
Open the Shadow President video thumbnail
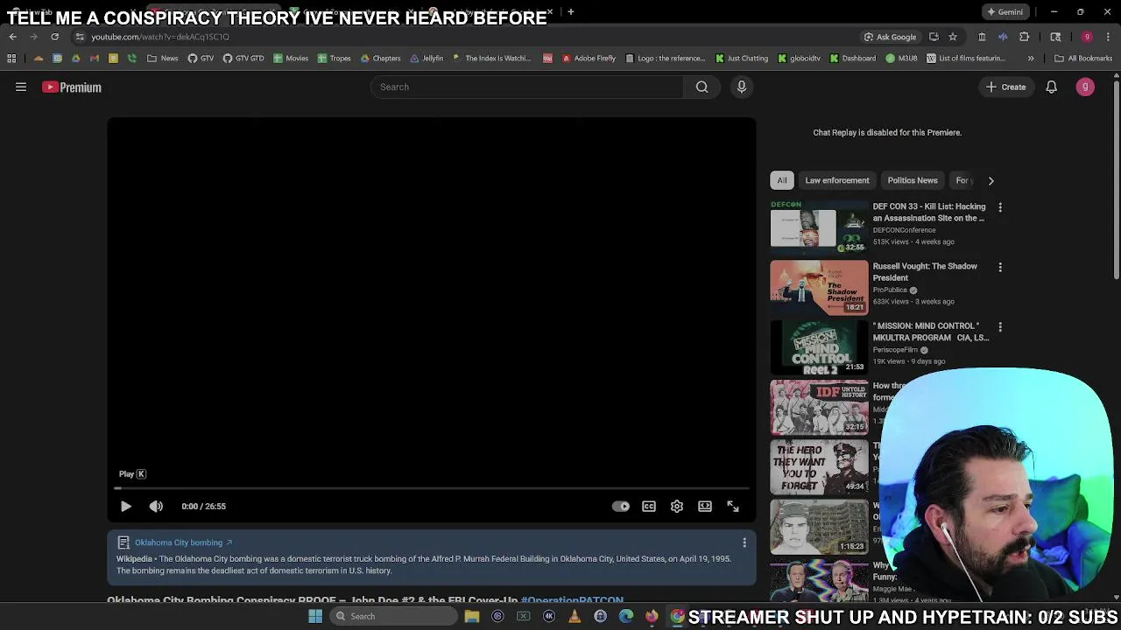coord(819,286)
